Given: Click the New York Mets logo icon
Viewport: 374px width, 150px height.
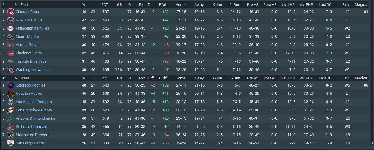Looking at the screenshot, I should click(x=10, y=20).
